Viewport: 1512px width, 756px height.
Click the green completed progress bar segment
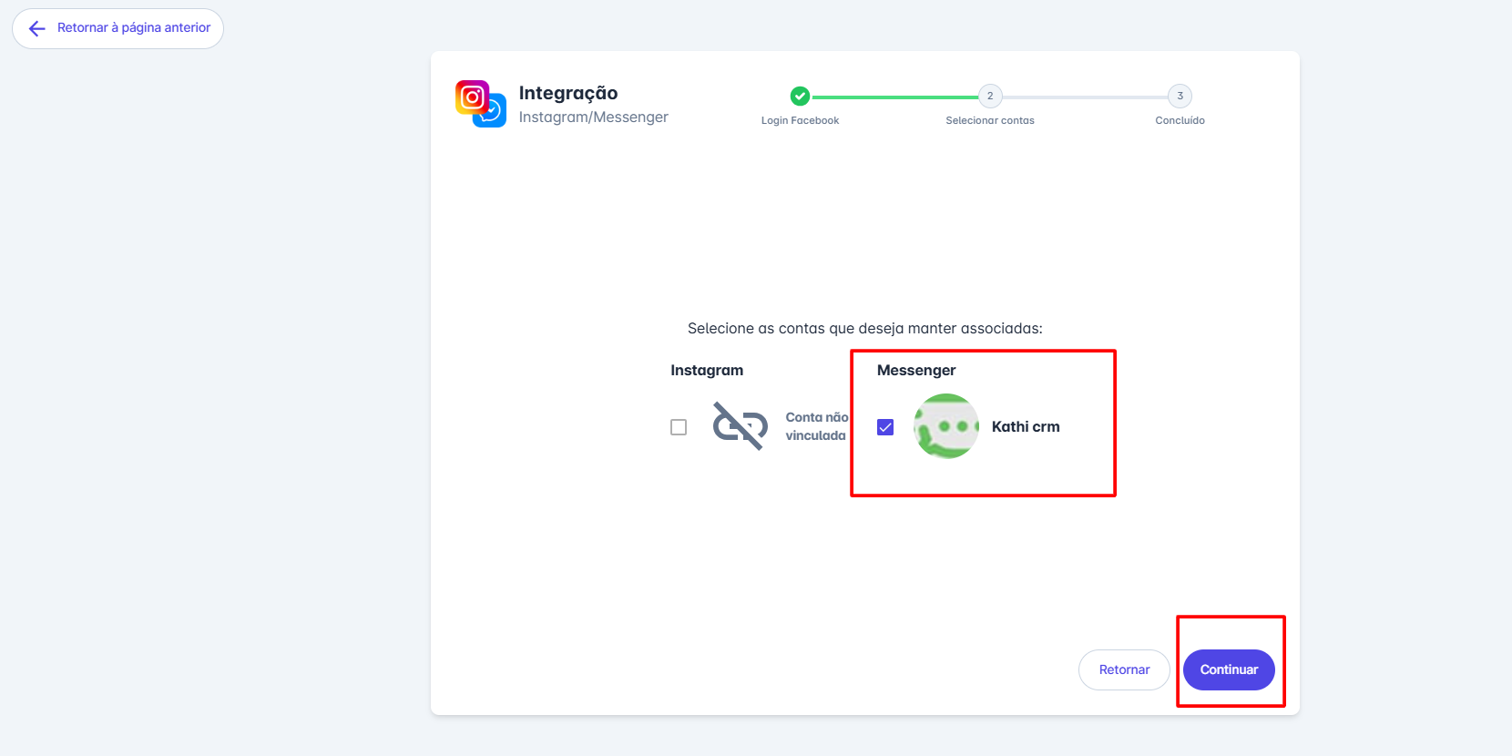click(894, 97)
